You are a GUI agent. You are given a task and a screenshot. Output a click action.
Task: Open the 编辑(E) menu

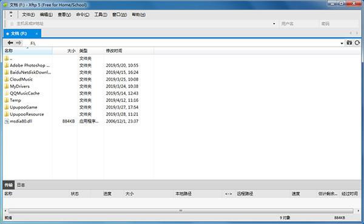point(46,15)
